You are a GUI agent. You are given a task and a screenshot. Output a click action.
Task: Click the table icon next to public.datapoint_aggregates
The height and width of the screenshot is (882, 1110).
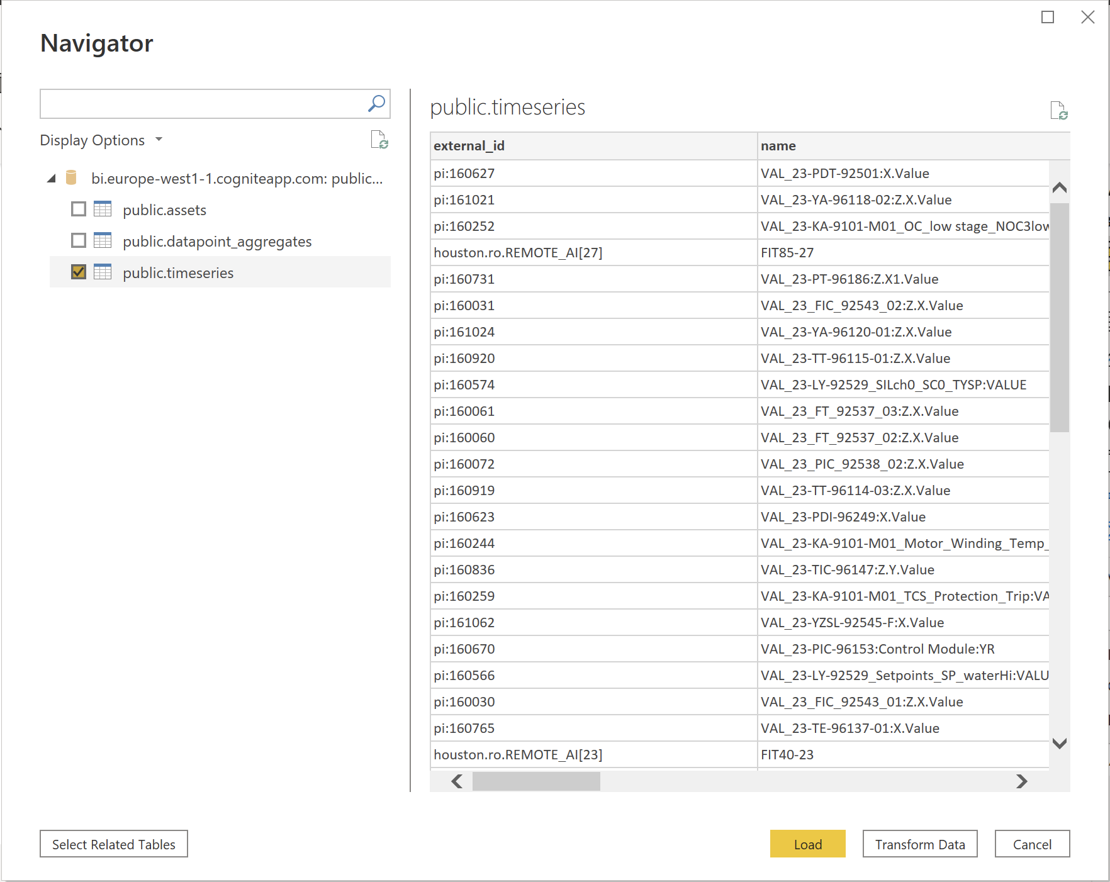click(x=103, y=241)
